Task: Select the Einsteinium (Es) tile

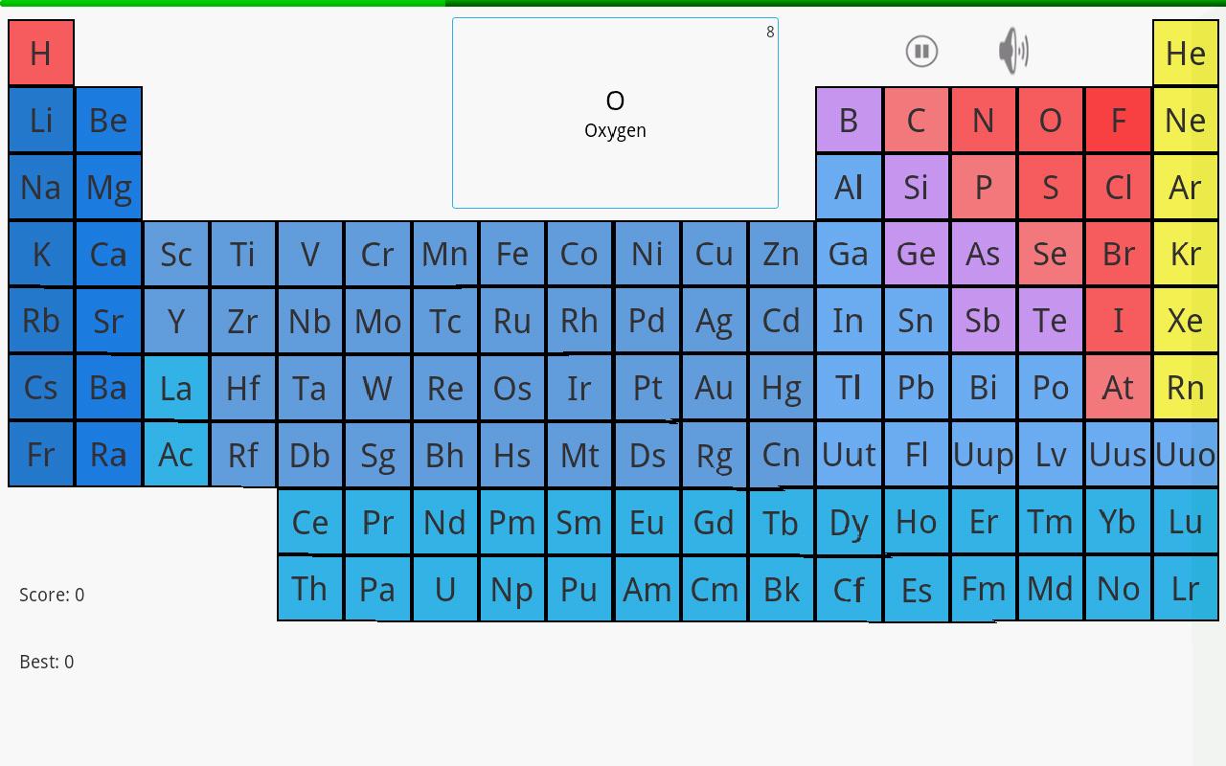Action: click(916, 589)
